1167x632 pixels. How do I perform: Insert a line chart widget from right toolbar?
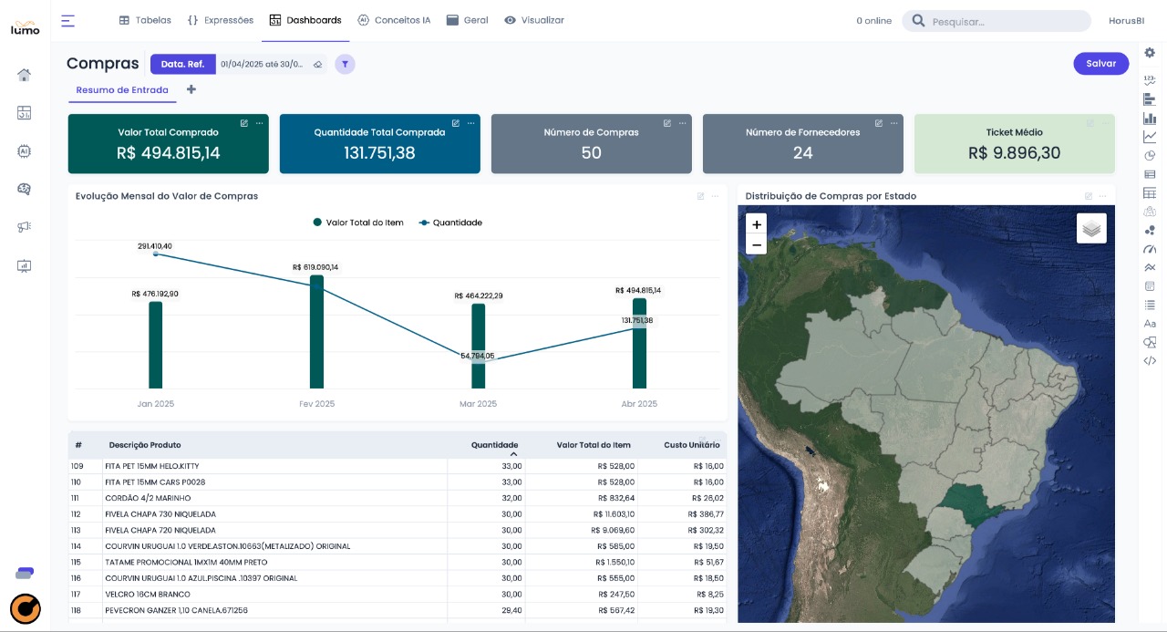[x=1150, y=137]
